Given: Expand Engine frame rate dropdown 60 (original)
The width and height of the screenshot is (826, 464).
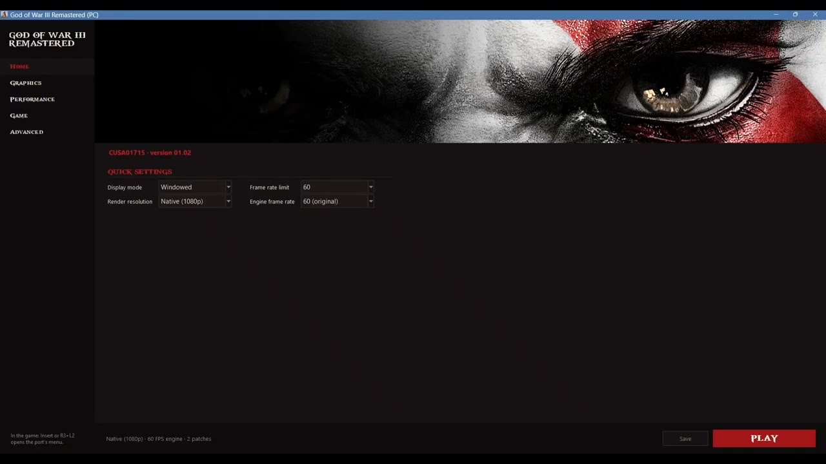Looking at the screenshot, I should 337,202.
